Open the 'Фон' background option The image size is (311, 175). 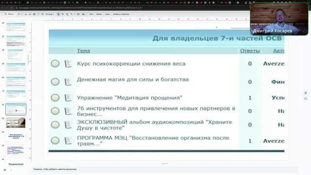coord(91,14)
